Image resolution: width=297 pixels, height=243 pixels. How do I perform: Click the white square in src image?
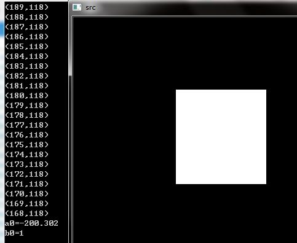(221, 137)
